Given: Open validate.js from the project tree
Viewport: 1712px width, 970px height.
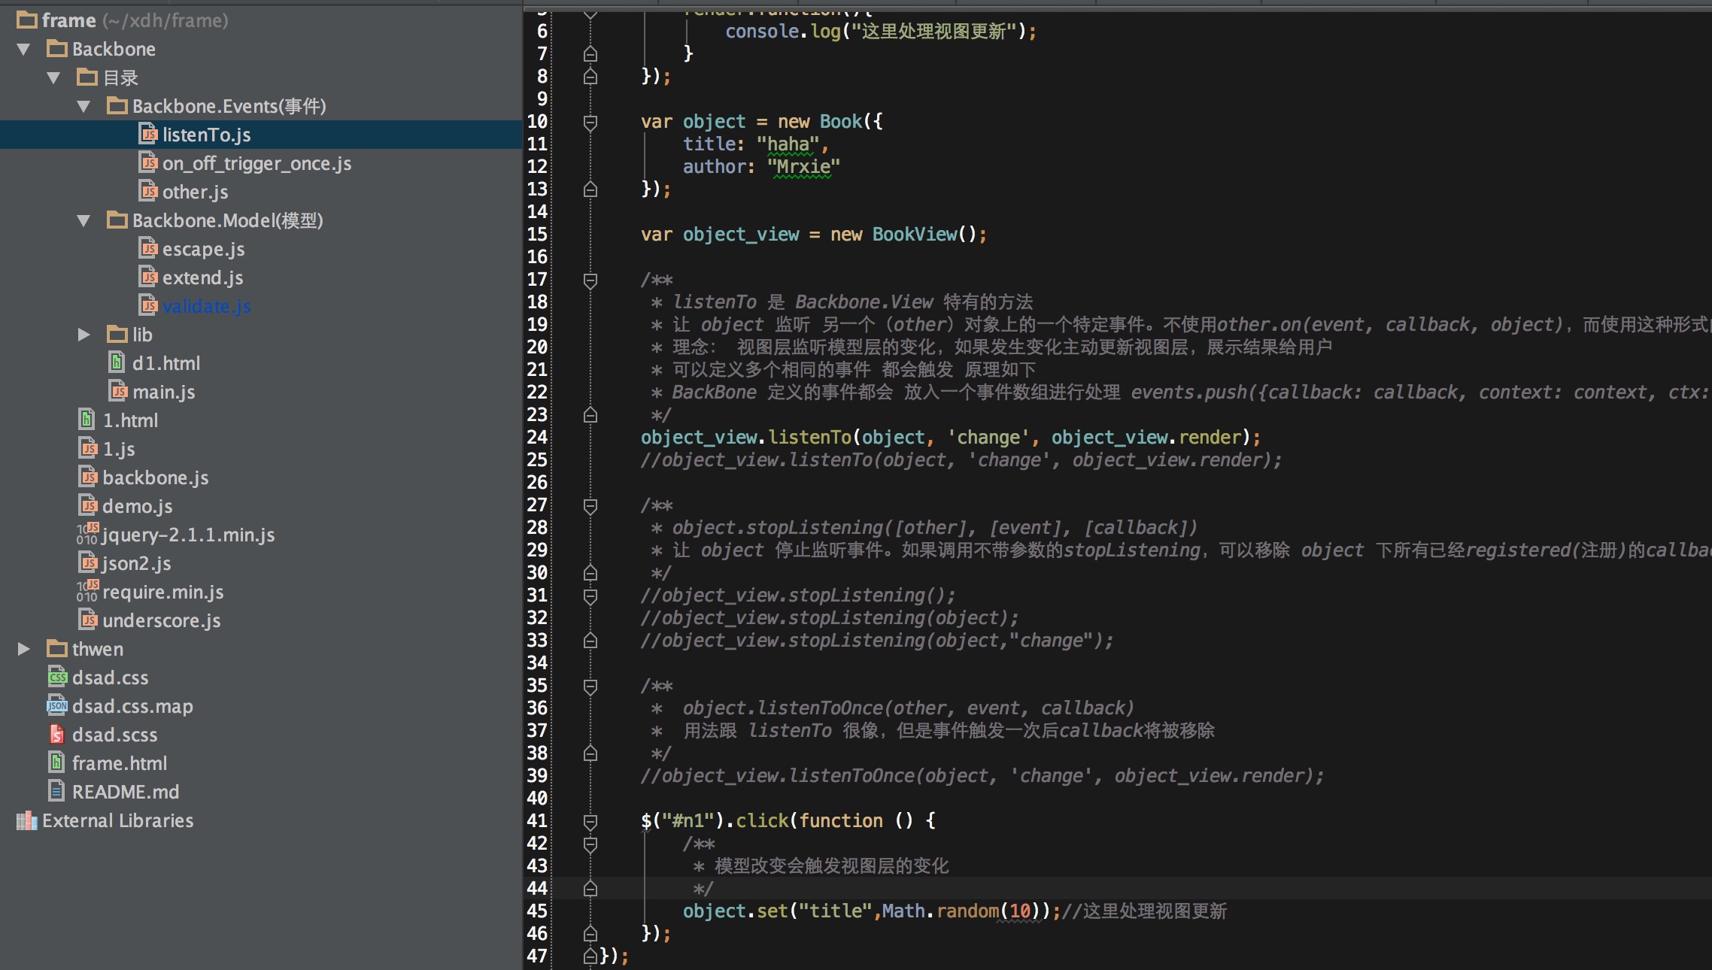Looking at the screenshot, I should pos(206,306).
